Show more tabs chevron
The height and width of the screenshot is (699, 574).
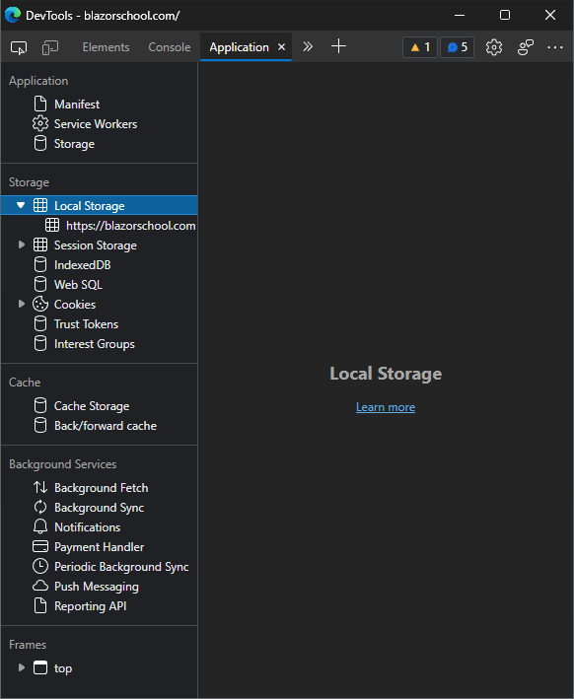tap(308, 46)
